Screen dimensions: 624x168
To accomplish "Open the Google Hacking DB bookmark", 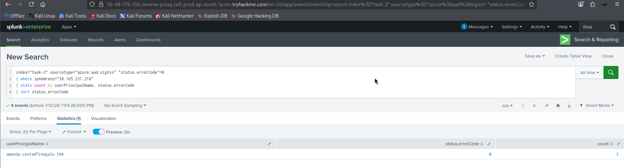I will 255,16.
